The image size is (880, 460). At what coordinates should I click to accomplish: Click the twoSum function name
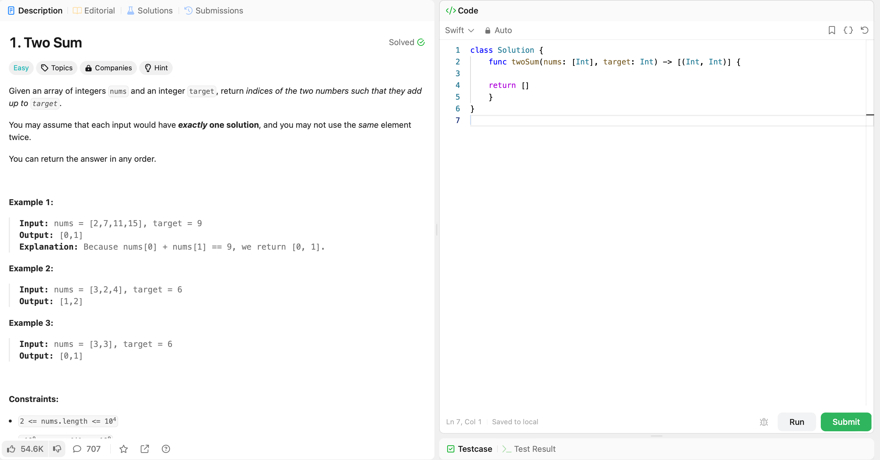tap(525, 62)
